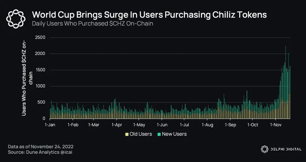This screenshot has height=162, width=306.
Task: Click the 2500 y-axis tick label
Action: coord(40,37)
